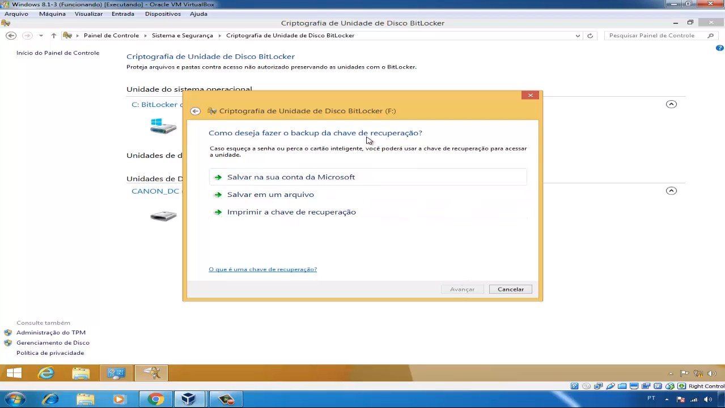
Task: Click the PT language indicator
Action: pyautogui.click(x=651, y=398)
